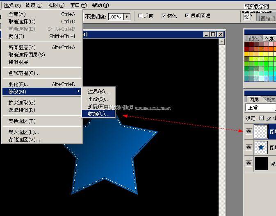
Task: Choose 收缩(C)... contract selection
Action: click(x=98, y=114)
